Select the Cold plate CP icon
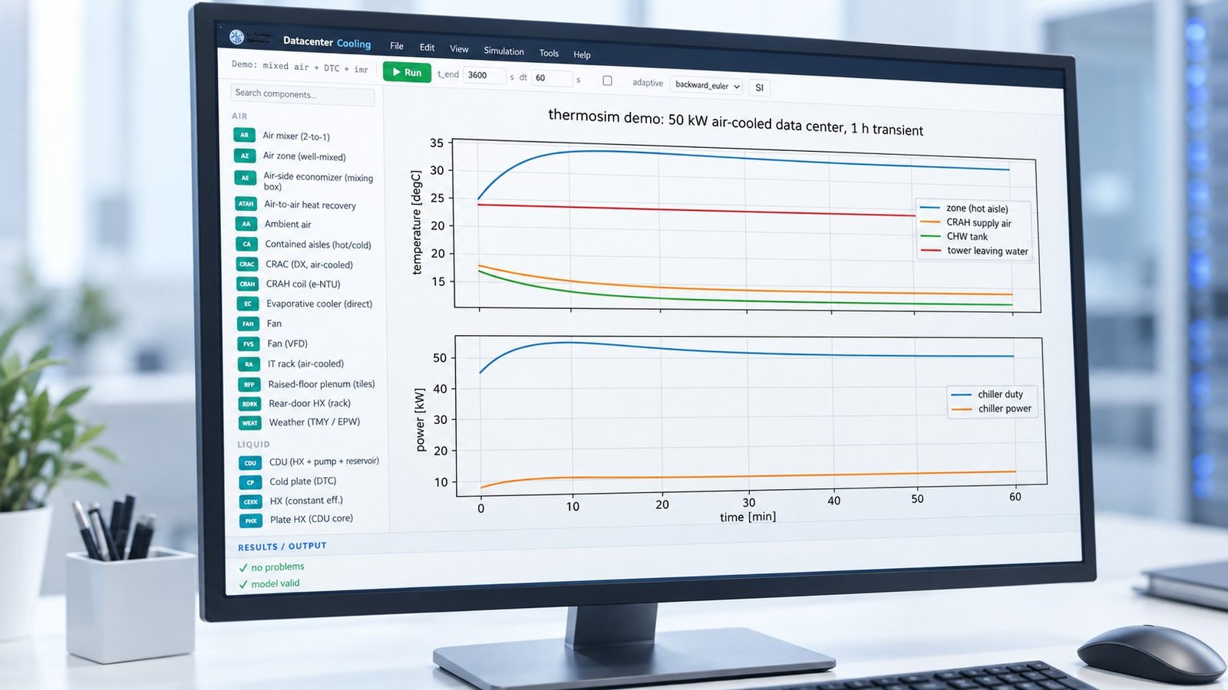This screenshot has width=1228, height=690. pos(250,482)
